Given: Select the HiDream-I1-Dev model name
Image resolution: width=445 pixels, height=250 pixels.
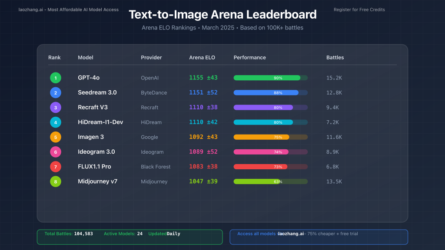Looking at the screenshot, I should click(x=100, y=122).
